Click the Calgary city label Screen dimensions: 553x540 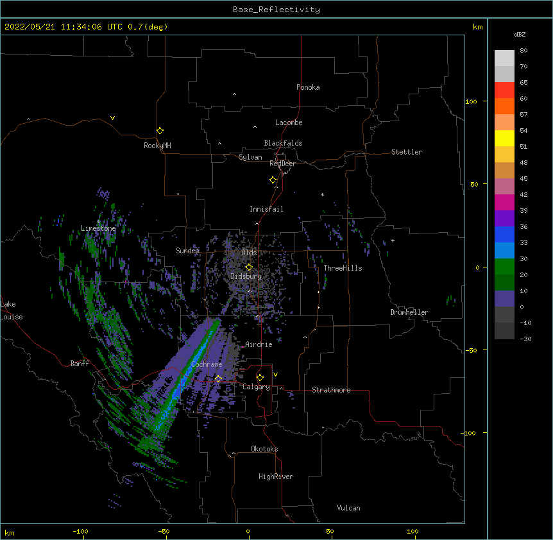coord(257,387)
